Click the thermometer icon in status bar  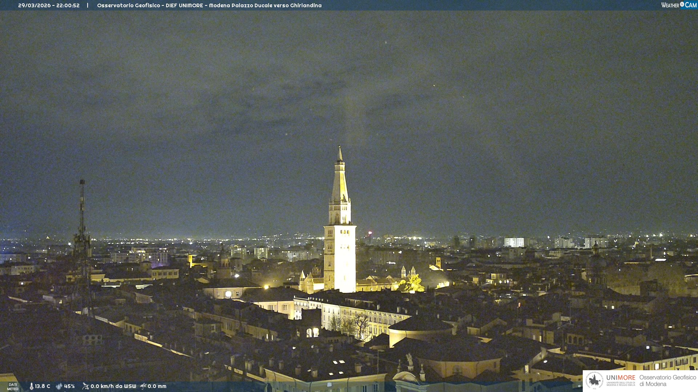32,386
